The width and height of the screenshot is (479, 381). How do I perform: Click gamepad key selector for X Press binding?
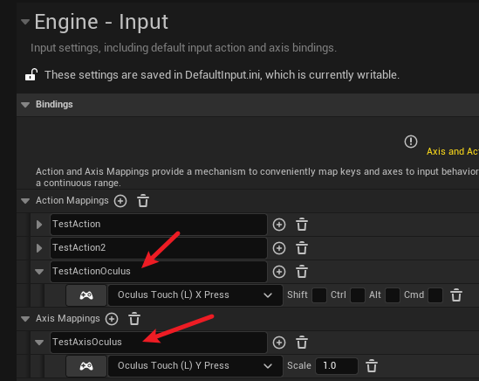click(86, 295)
